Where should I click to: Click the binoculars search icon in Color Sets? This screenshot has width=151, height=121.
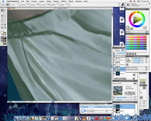[x=130, y=54]
